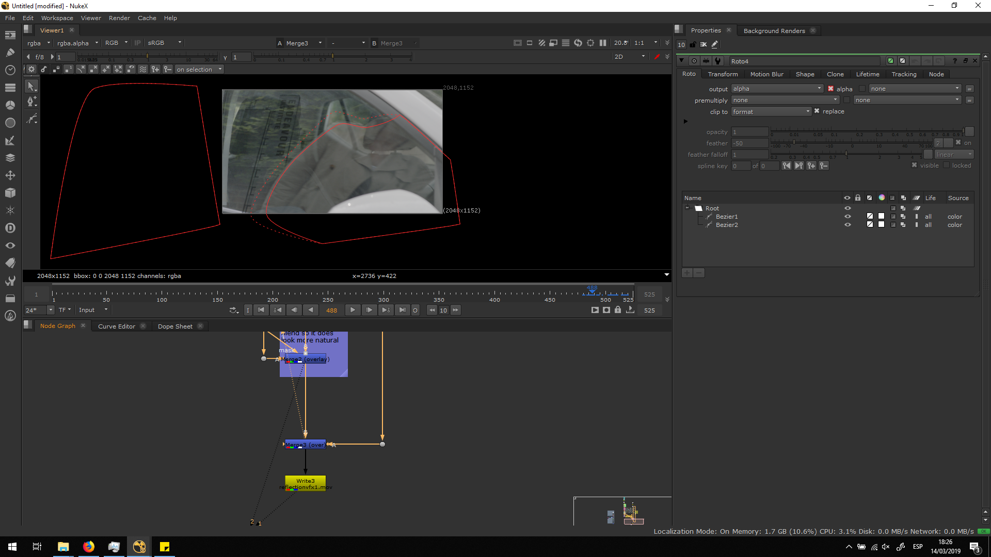Viewport: 991px width, 557px height.
Task: Open the 'on selection' dropdown
Action: (199, 70)
